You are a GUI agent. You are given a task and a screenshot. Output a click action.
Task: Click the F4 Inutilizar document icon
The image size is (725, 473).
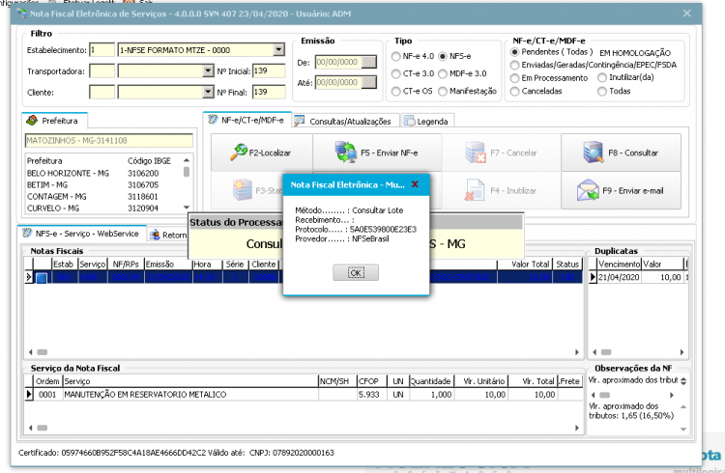[475, 190]
